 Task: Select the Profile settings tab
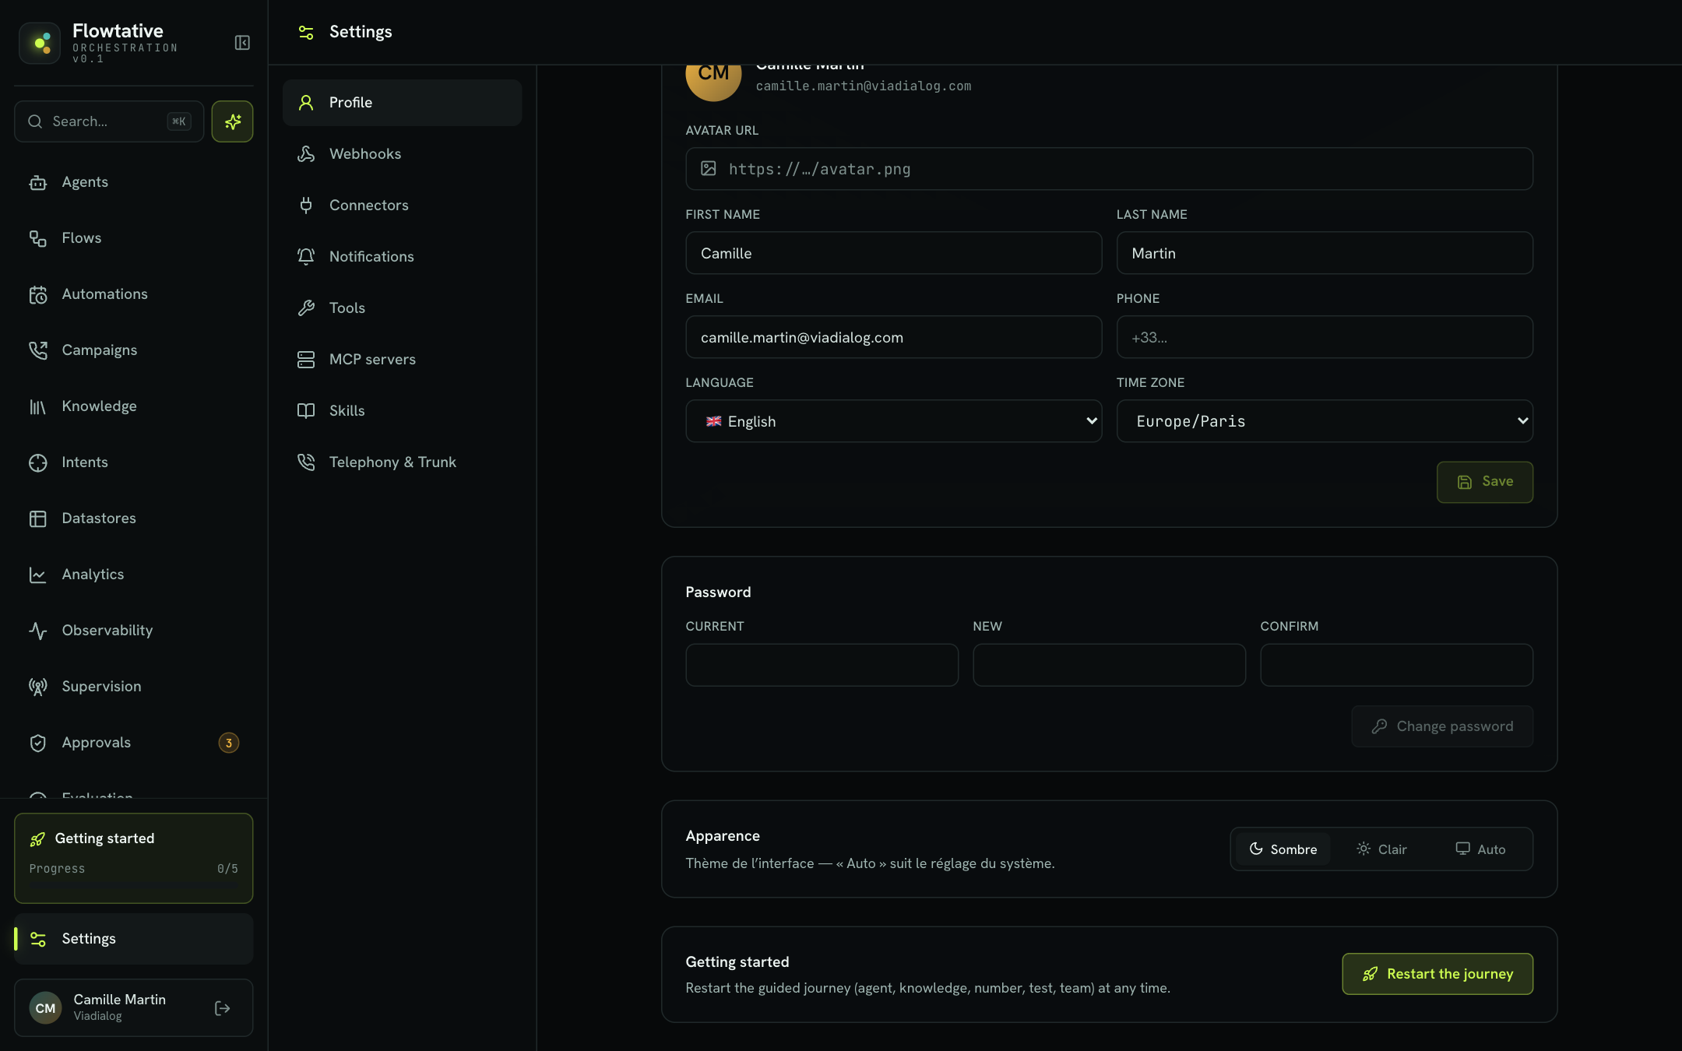click(402, 103)
